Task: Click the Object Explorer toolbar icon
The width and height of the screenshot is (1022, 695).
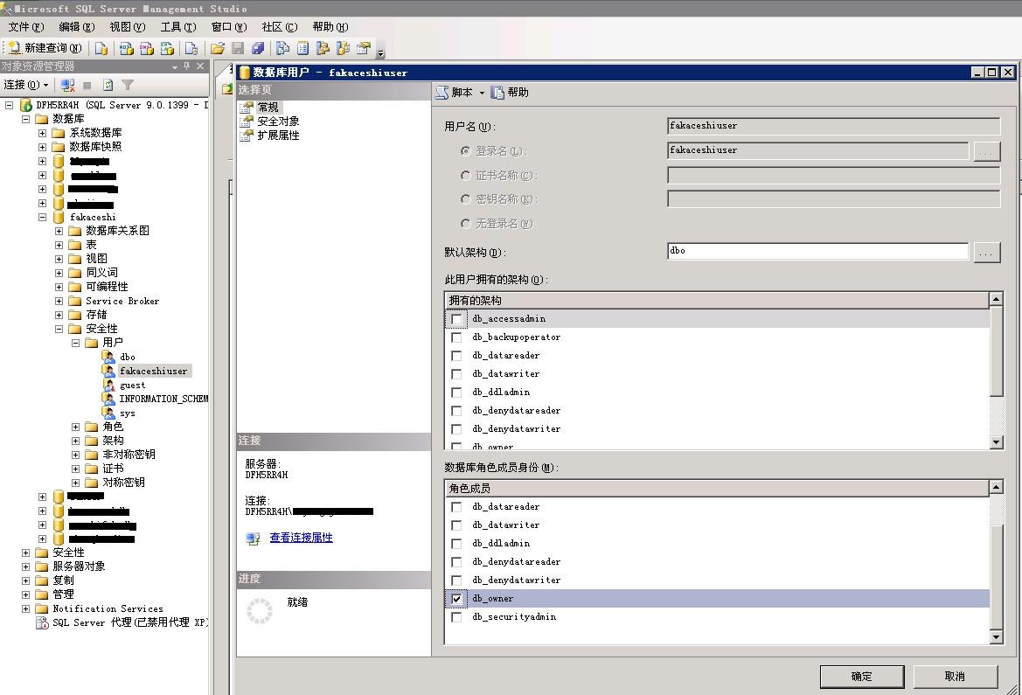Action: 323,48
